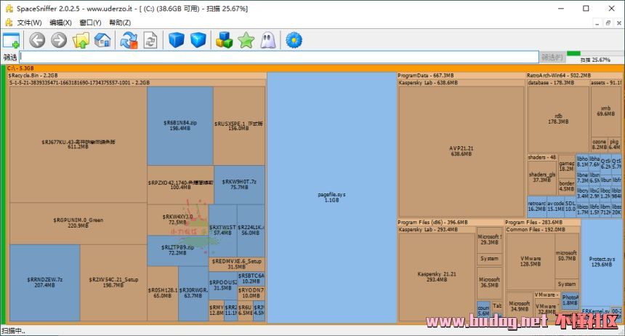Open the 文件(W) menu
This screenshot has width=625, height=336.
[29, 23]
